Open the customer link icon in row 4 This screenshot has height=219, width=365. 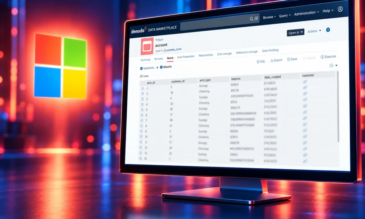pyautogui.click(x=305, y=100)
